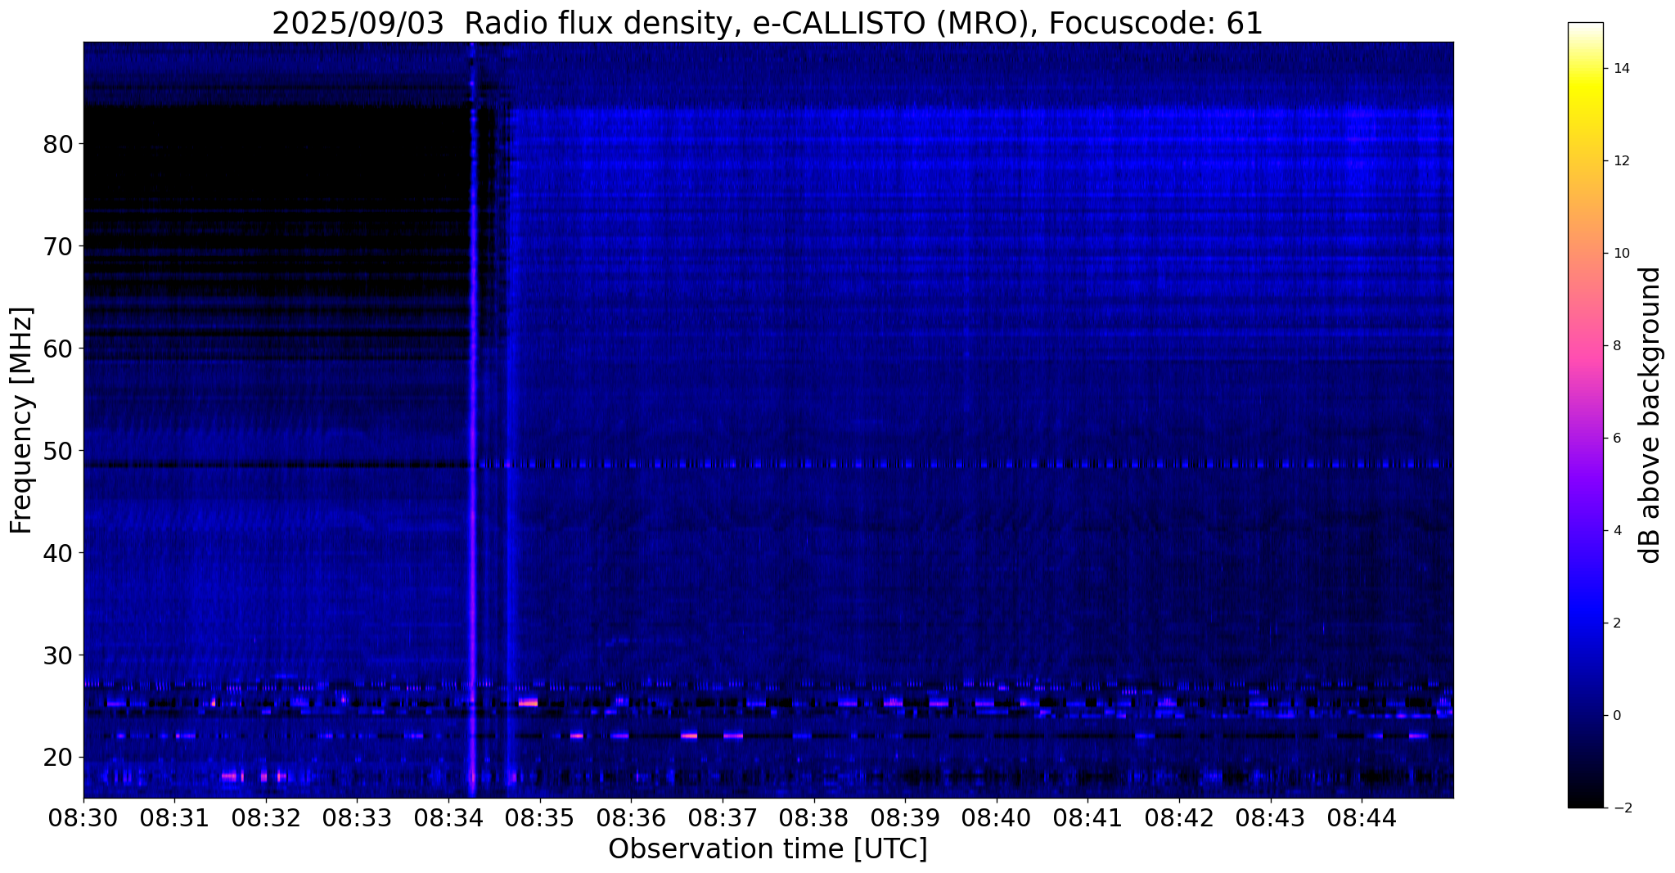The width and height of the screenshot is (1675, 873).
Task: Click the 20 MHz frequency tick label
Action: (57, 758)
